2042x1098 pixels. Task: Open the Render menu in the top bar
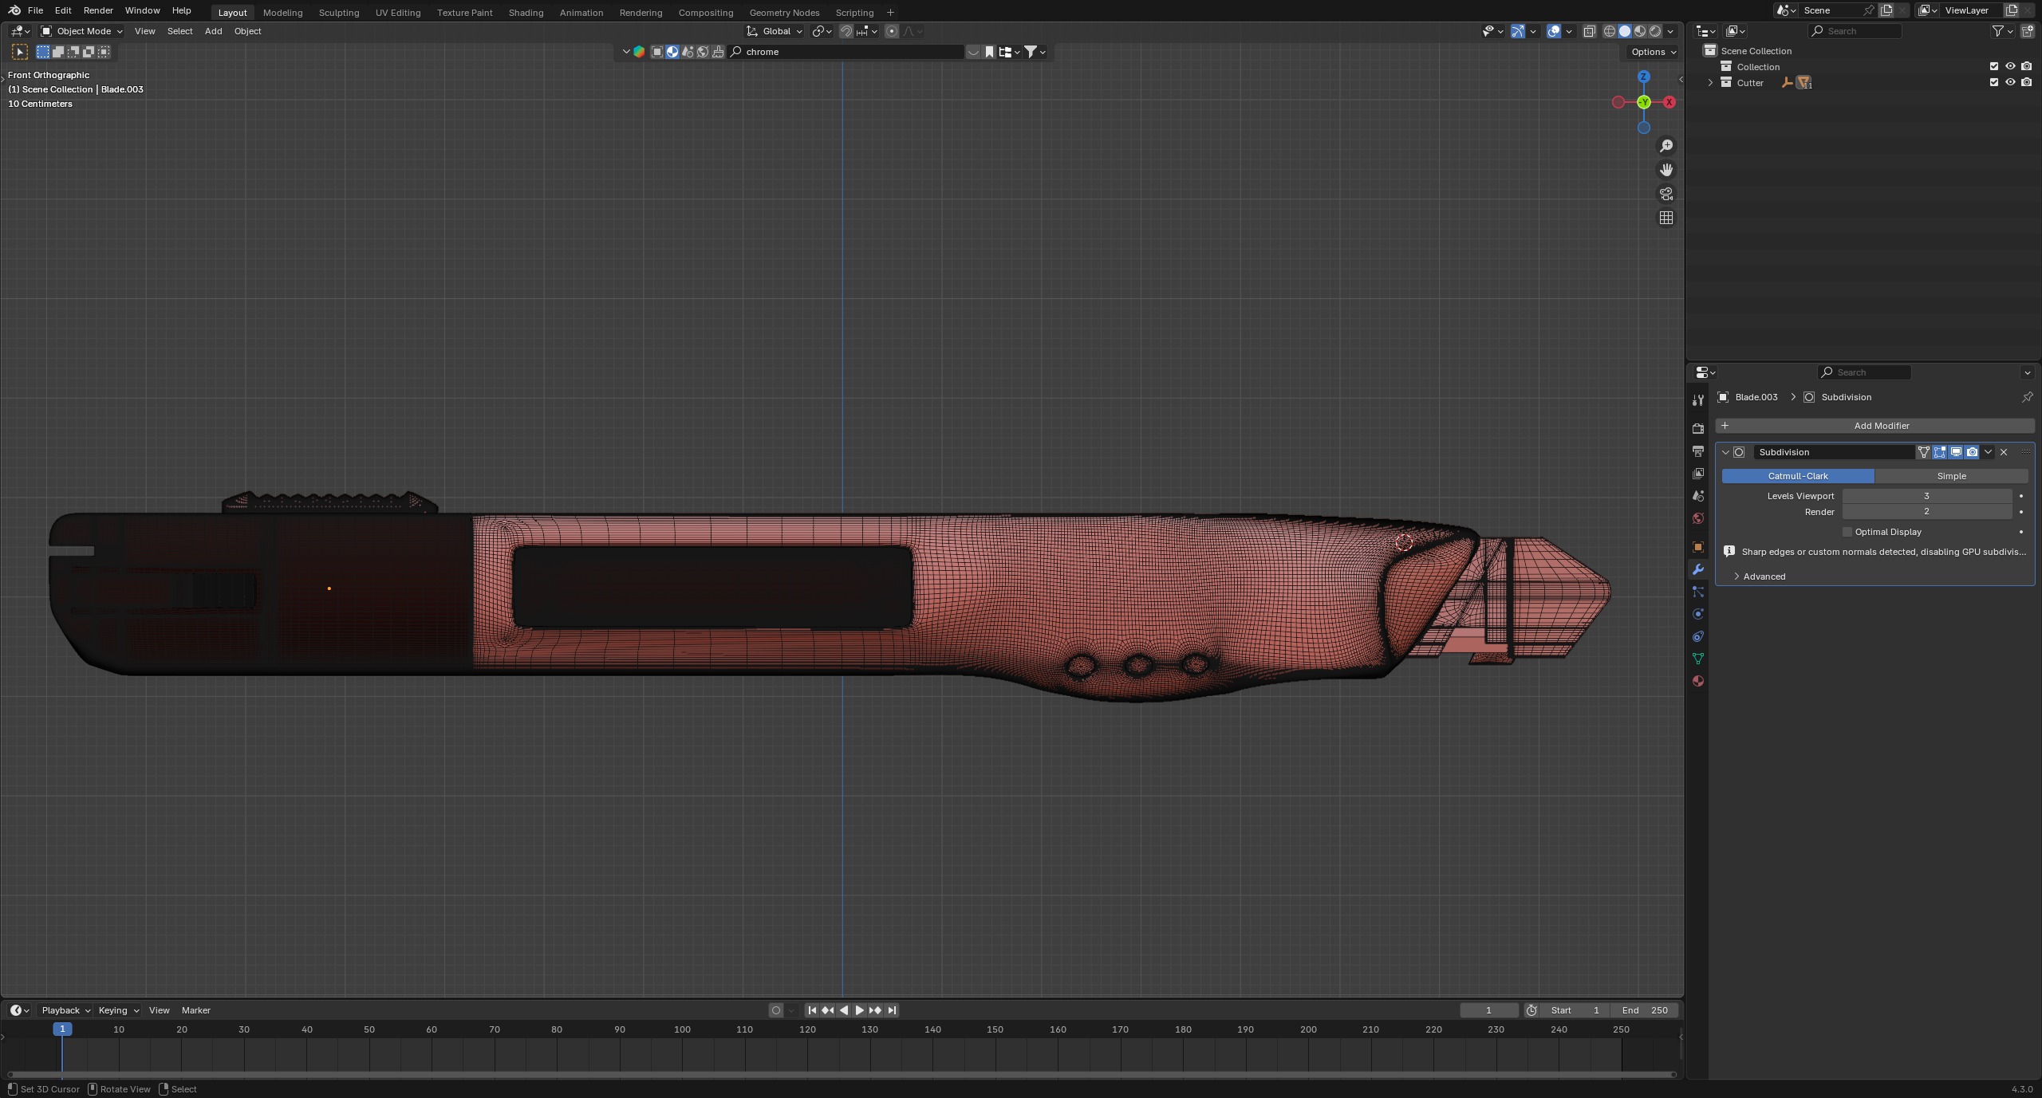(x=98, y=10)
